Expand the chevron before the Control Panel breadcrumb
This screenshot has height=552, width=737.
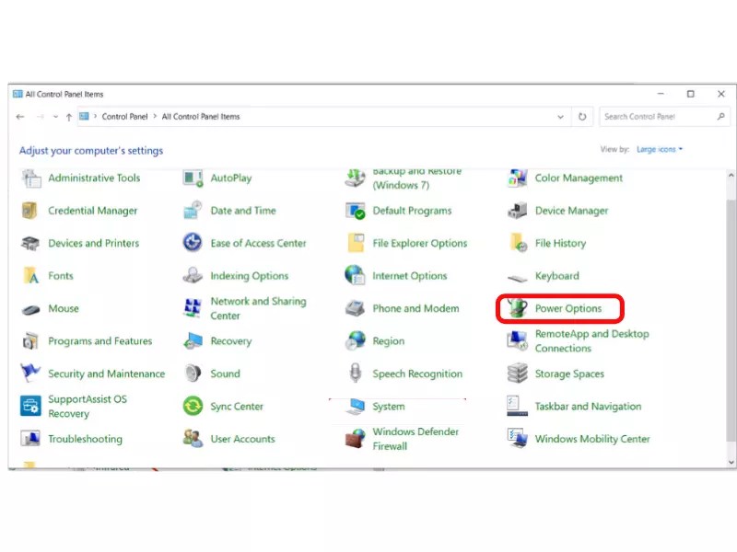click(96, 117)
